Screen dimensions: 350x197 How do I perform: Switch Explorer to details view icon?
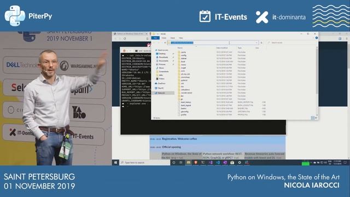[x=313, y=118]
